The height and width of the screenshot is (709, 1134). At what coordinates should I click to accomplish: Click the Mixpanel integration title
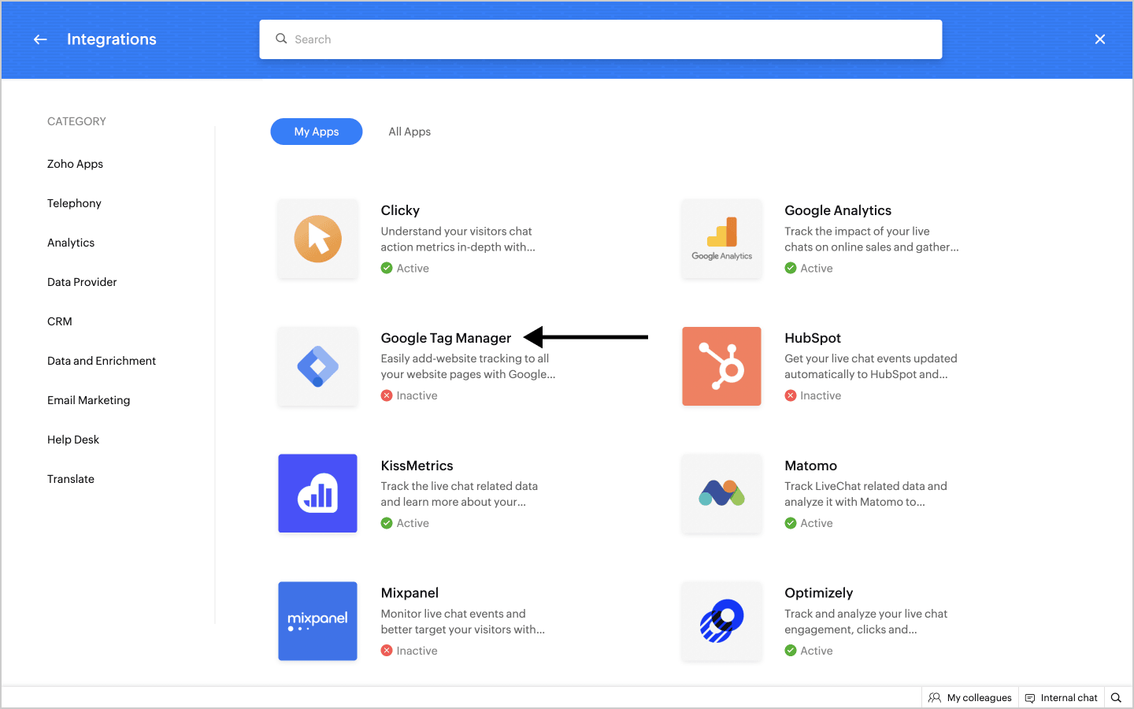pyautogui.click(x=409, y=593)
